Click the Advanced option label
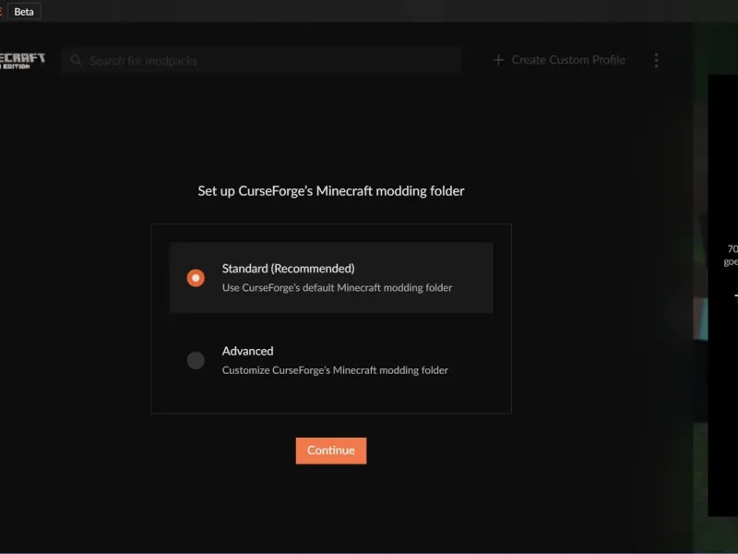This screenshot has width=738, height=554. coord(247,351)
